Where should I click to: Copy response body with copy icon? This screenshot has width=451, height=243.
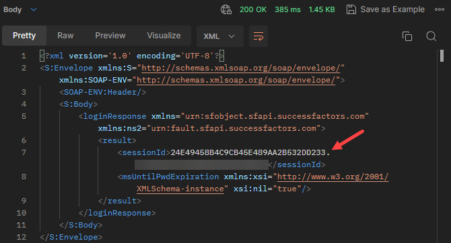(407, 36)
